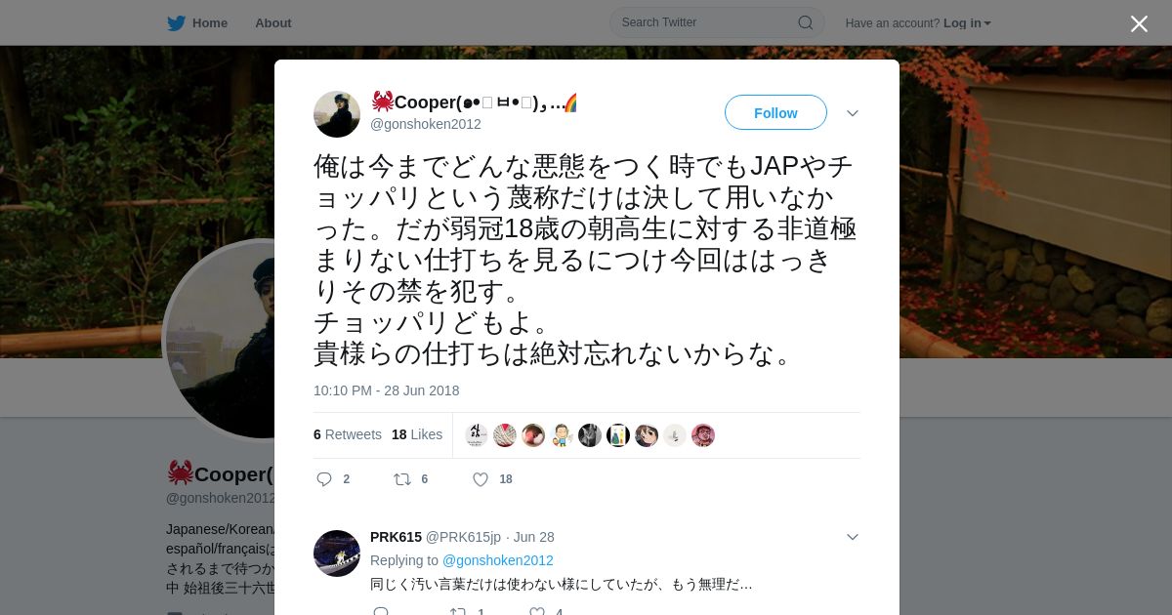Open the About menu item
1172x615 pixels.
pyautogui.click(x=273, y=22)
